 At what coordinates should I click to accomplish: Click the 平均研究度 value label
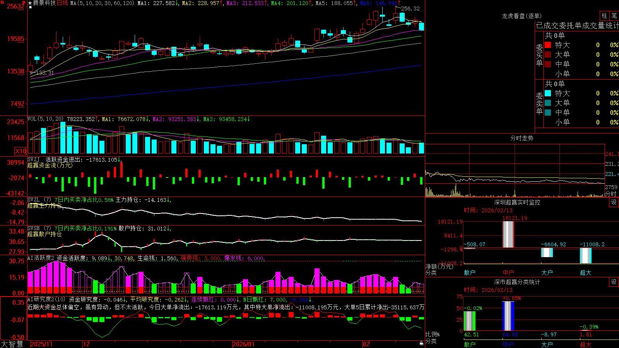pos(159,300)
